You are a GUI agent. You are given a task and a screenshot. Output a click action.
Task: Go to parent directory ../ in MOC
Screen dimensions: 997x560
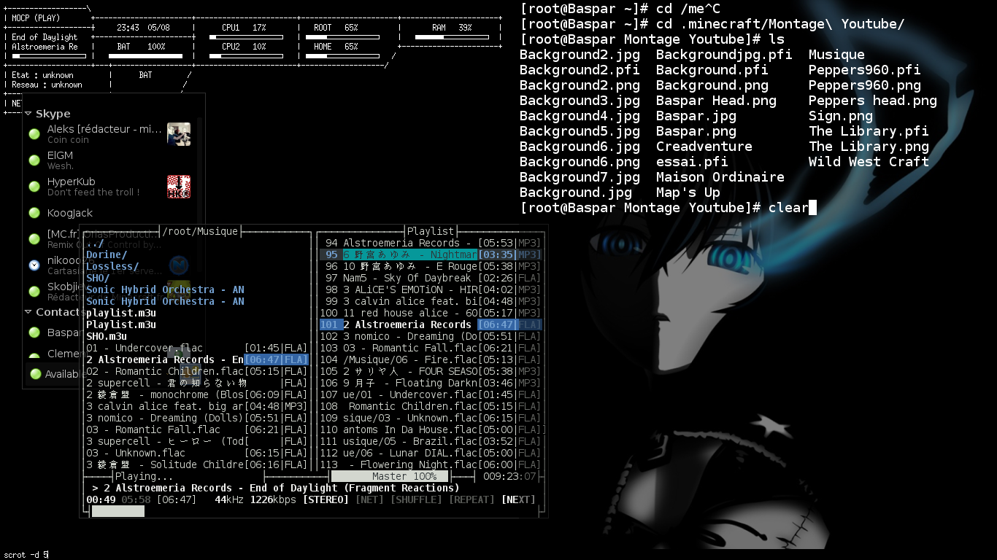95,243
